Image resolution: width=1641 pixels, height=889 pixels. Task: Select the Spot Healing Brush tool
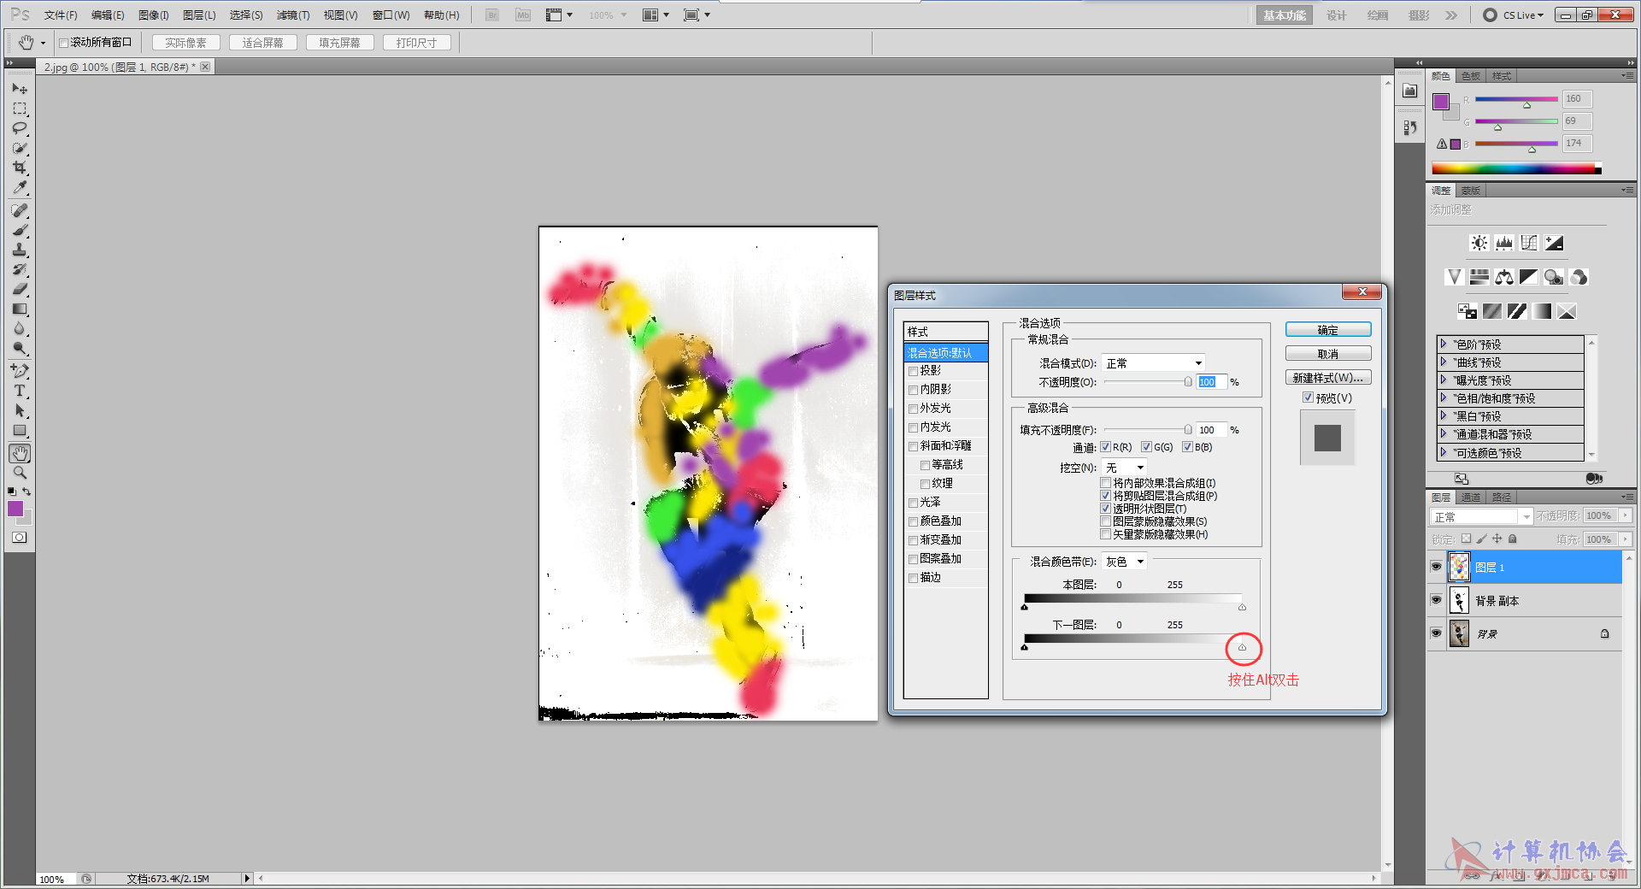[x=20, y=210]
